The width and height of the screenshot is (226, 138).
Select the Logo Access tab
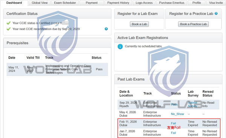click(144, 3)
